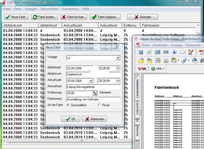The width and height of the screenshot is (204, 149).
Task: Select the radio button form tool icon
Action: pyautogui.click(x=174, y=52)
